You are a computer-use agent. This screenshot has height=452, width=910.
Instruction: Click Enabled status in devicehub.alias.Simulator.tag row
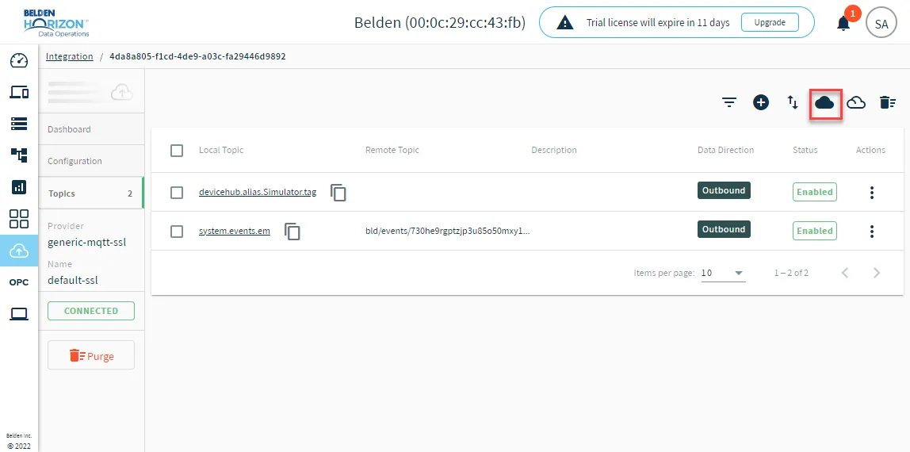coord(815,192)
